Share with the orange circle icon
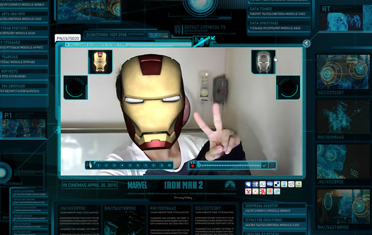Viewport: 372px width, 235px height. point(270,192)
